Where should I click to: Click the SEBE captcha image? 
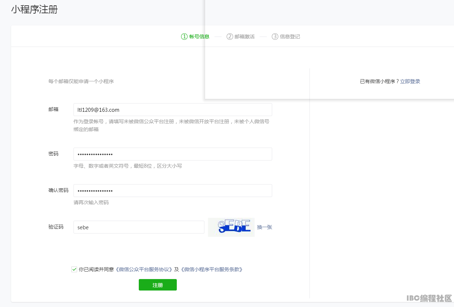click(231, 227)
